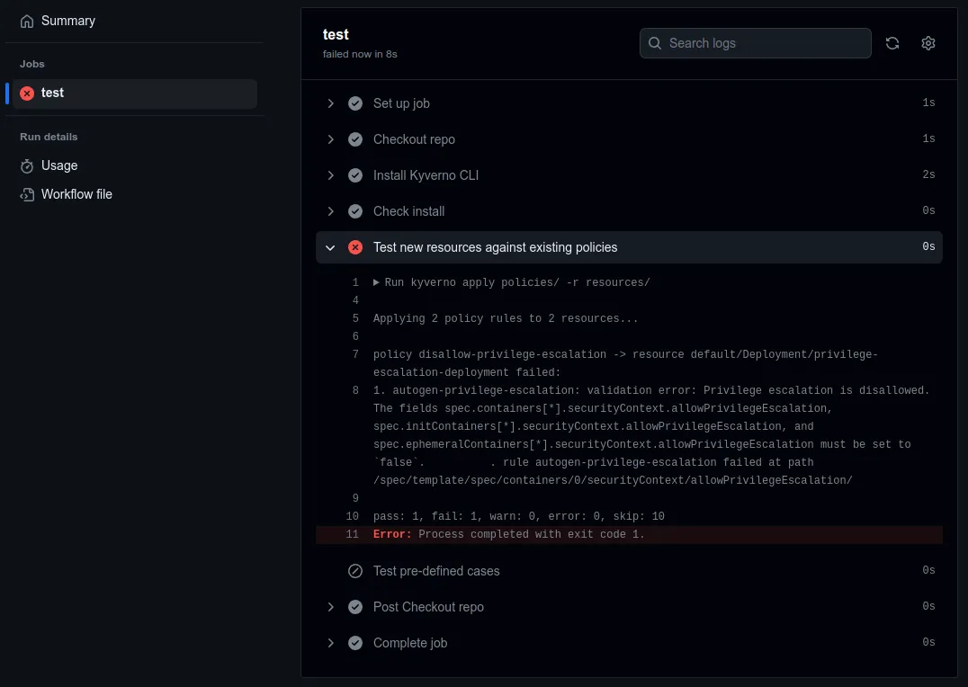Open the Usage run details
The image size is (968, 687).
pyautogui.click(x=59, y=166)
